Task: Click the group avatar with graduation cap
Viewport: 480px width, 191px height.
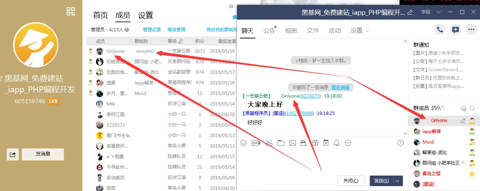Action: pos(35,44)
